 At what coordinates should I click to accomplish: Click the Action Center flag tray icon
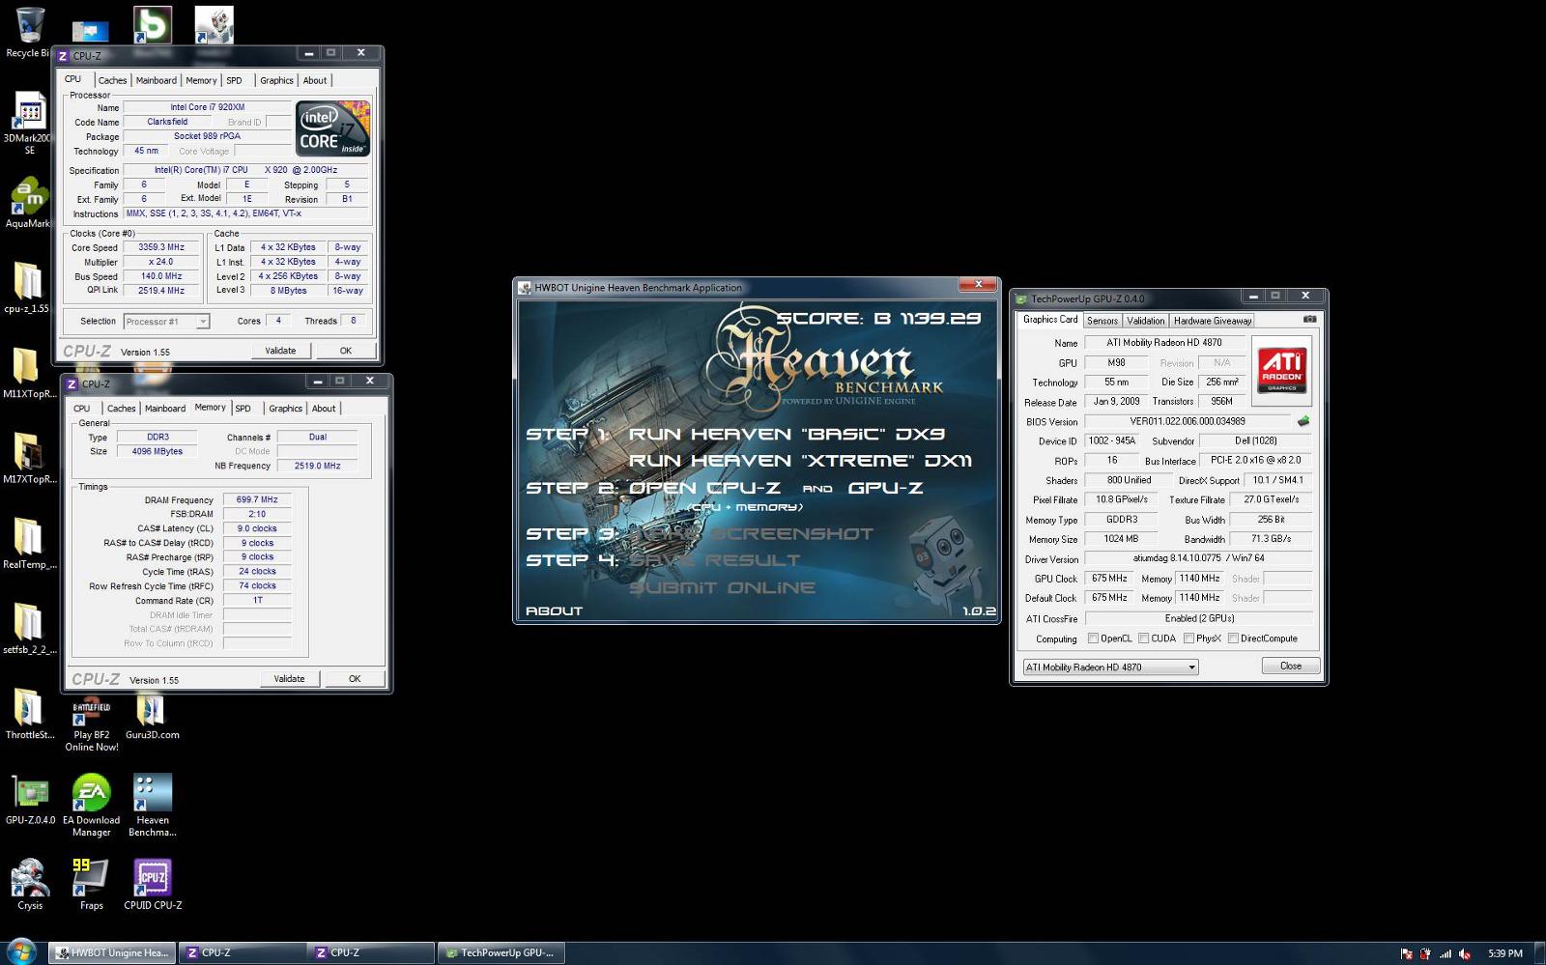point(1407,953)
